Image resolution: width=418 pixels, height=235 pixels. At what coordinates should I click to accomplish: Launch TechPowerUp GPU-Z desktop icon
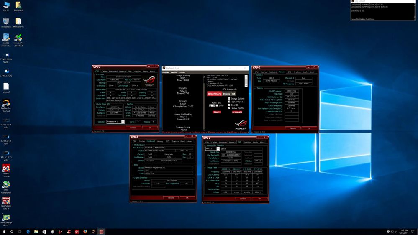click(x=6, y=220)
